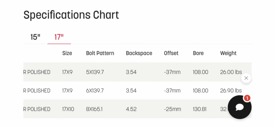Select the 5X139.7 bolt pattern cell
The image size is (275, 127).
[x=95, y=72]
